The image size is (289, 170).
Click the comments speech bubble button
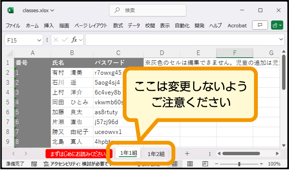[260, 25]
